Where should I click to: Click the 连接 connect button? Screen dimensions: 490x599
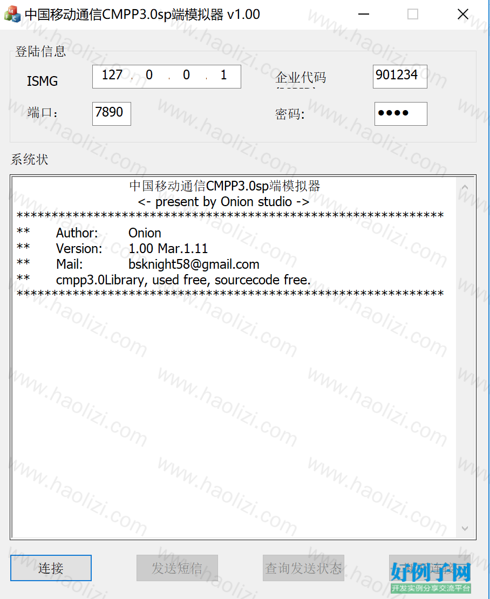[51, 568]
